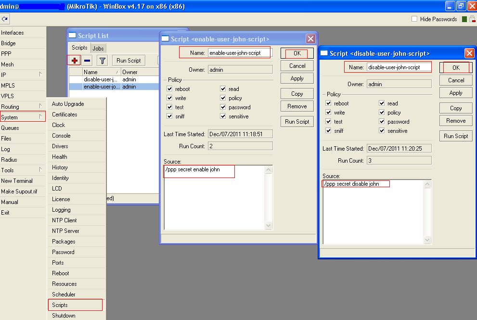Toggle password policy in enable-user-john-script
477x320 pixels.
(223, 107)
